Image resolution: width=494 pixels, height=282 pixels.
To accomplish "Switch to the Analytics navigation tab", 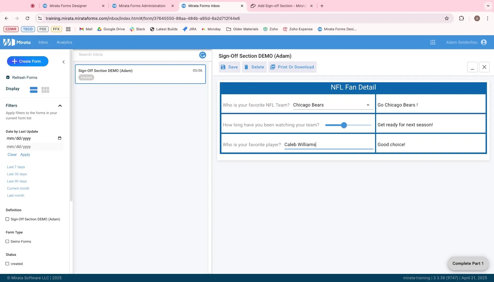I will coord(64,42).
